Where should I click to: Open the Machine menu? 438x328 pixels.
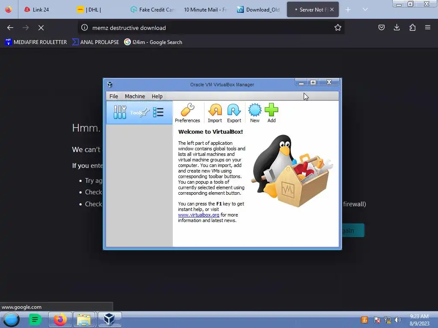(x=135, y=96)
